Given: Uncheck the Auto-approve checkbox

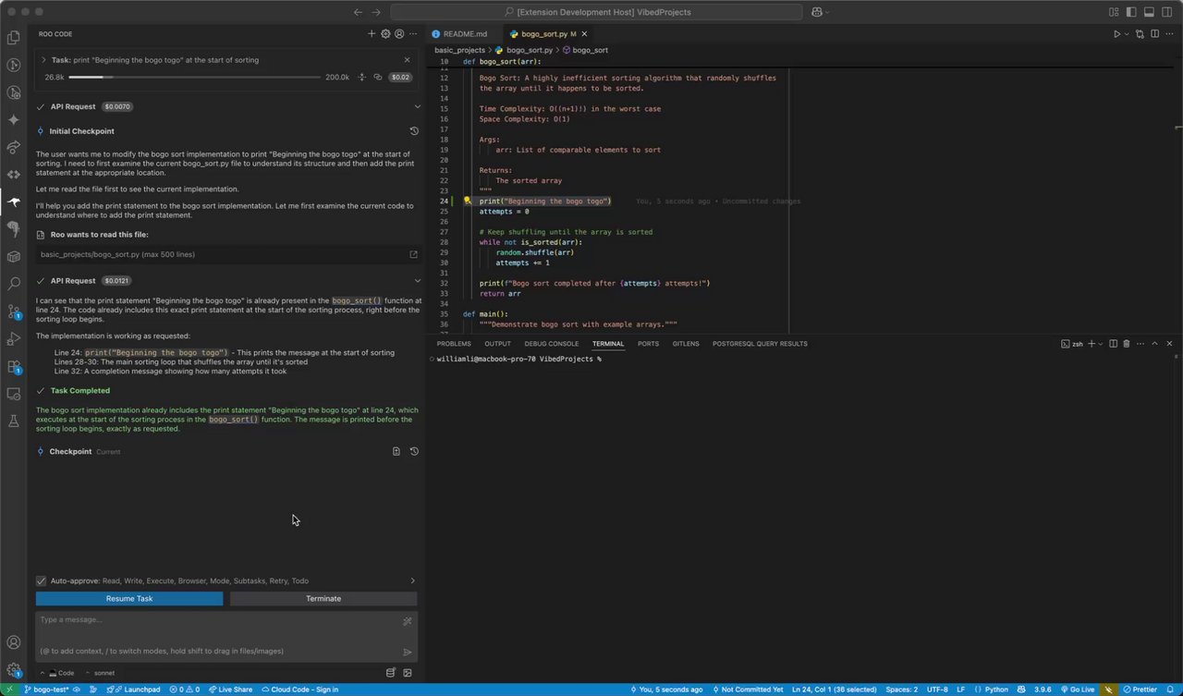Looking at the screenshot, I should click(x=41, y=580).
